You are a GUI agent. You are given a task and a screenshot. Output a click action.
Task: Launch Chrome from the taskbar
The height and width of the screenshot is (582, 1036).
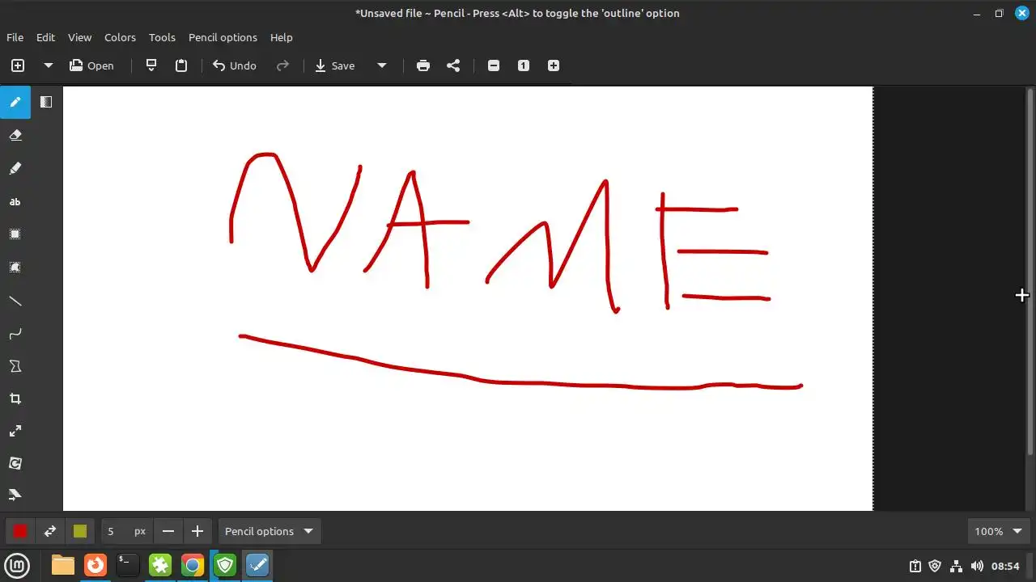pyautogui.click(x=193, y=566)
